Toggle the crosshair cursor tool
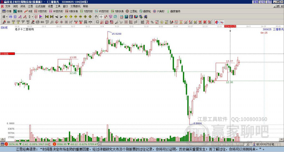 (101, 17)
